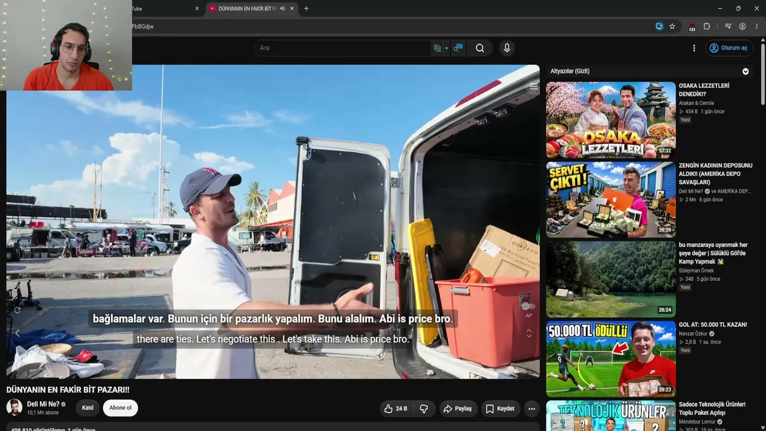Open Sadece Teknolojik Ürünler! Toplu Paket title

coord(712,408)
